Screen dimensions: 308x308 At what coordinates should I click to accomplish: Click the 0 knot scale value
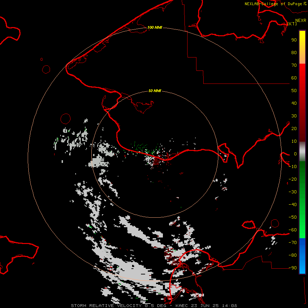[295, 154]
